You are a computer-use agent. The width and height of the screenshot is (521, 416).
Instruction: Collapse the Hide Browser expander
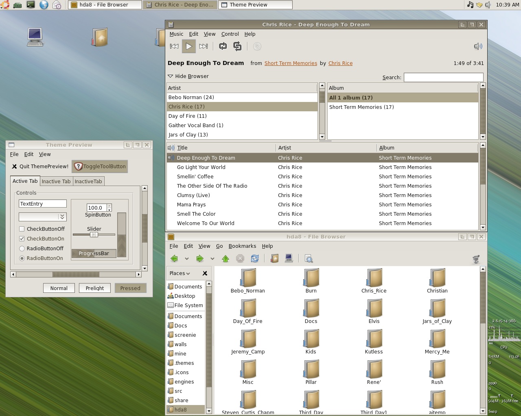pyautogui.click(x=188, y=76)
